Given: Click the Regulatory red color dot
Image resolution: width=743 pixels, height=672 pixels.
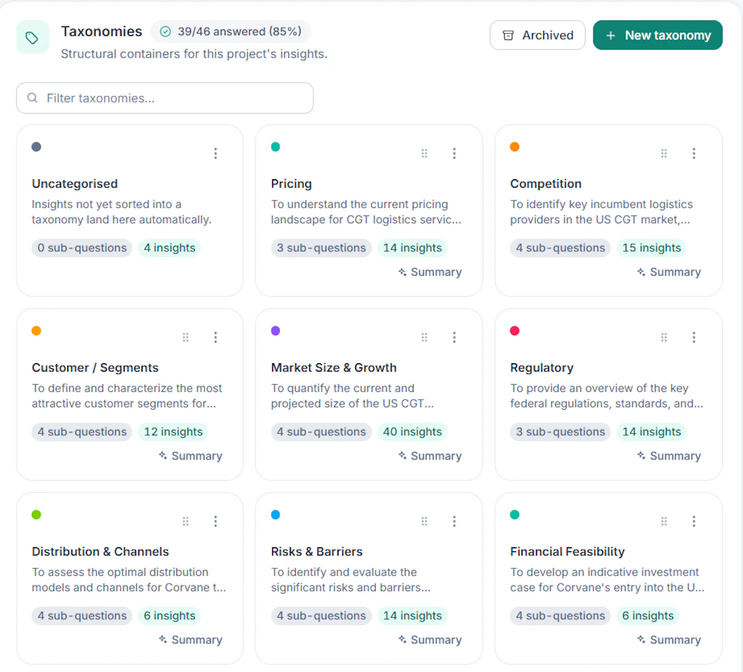Looking at the screenshot, I should coord(515,331).
